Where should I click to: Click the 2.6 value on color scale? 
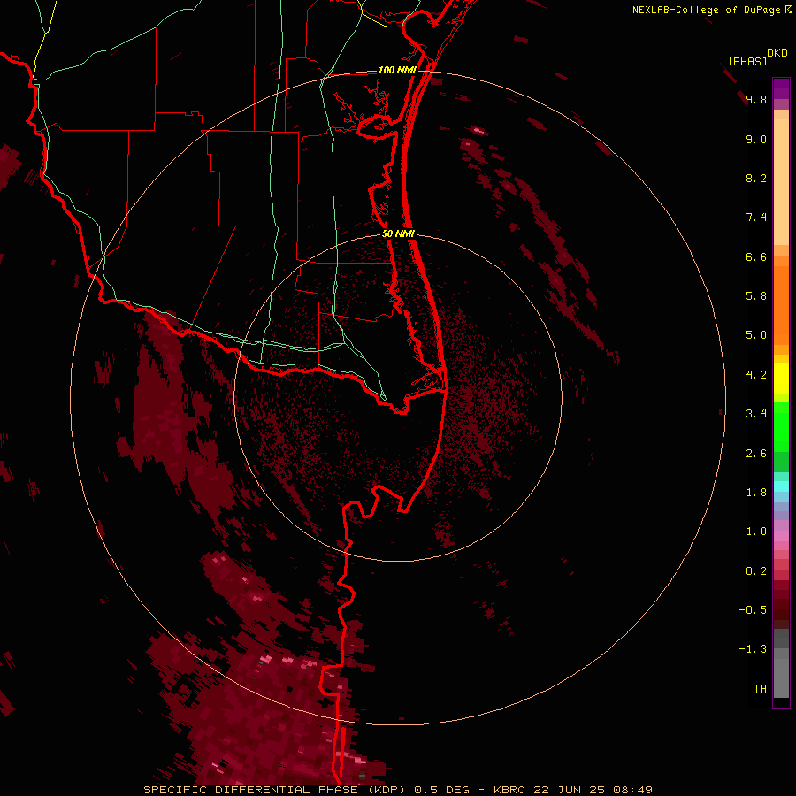(x=756, y=454)
